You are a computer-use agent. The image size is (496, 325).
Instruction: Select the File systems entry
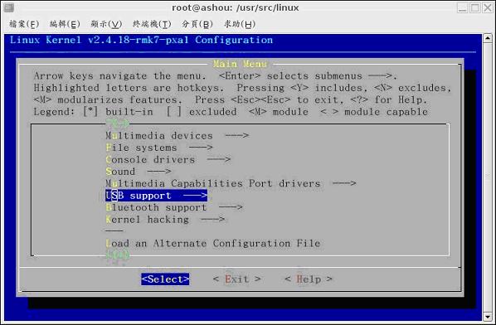point(159,148)
